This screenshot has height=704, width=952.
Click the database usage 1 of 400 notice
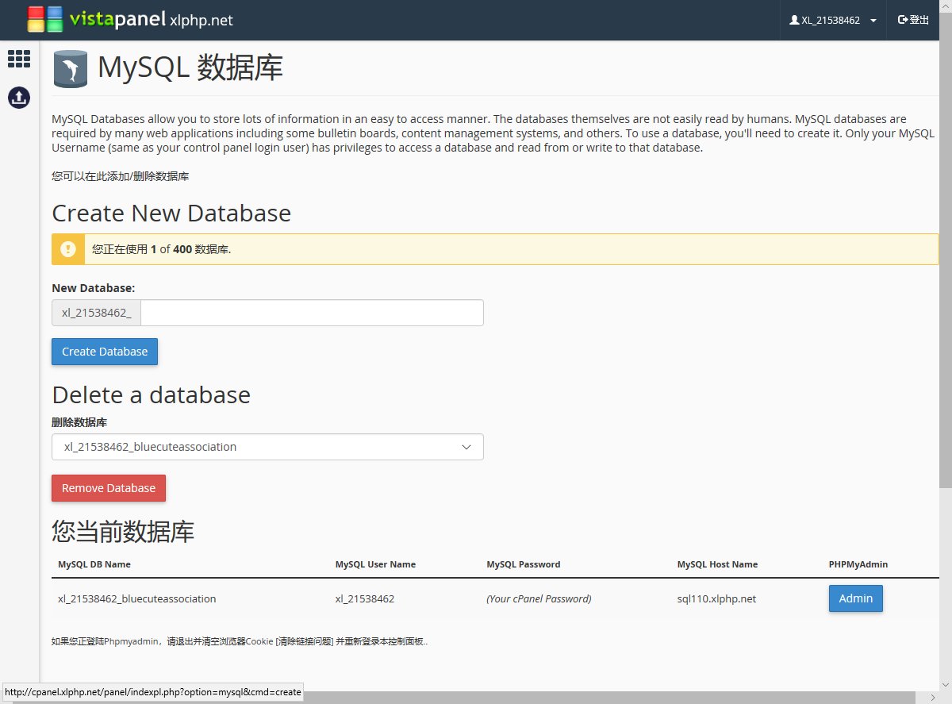494,249
